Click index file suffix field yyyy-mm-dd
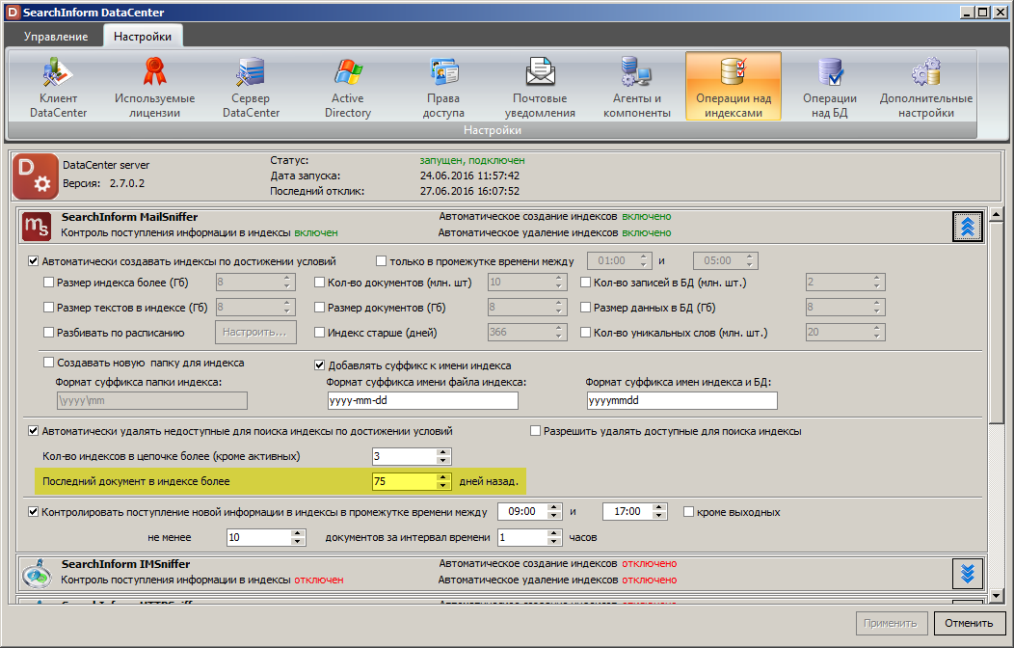Image resolution: width=1014 pixels, height=648 pixels. (x=422, y=400)
